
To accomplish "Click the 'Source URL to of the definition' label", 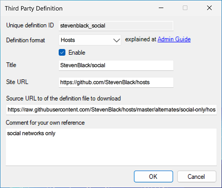I will point(63,98).
